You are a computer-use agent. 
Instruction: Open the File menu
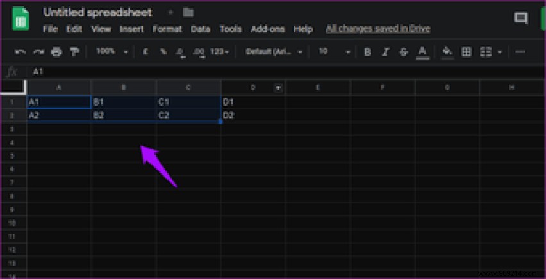[50, 29]
